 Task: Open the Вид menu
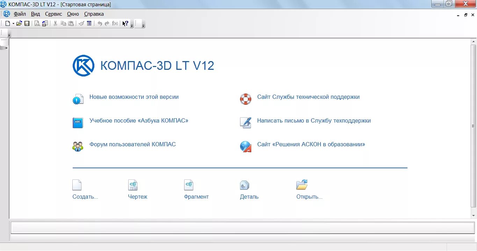pyautogui.click(x=36, y=14)
